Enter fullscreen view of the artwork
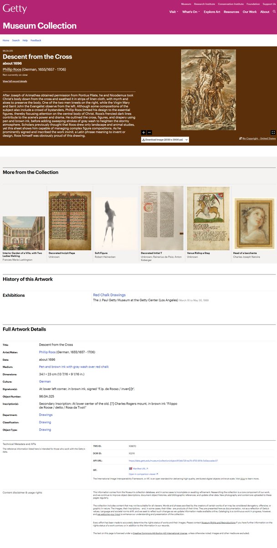This screenshot has width=277, height=548. click(273, 132)
